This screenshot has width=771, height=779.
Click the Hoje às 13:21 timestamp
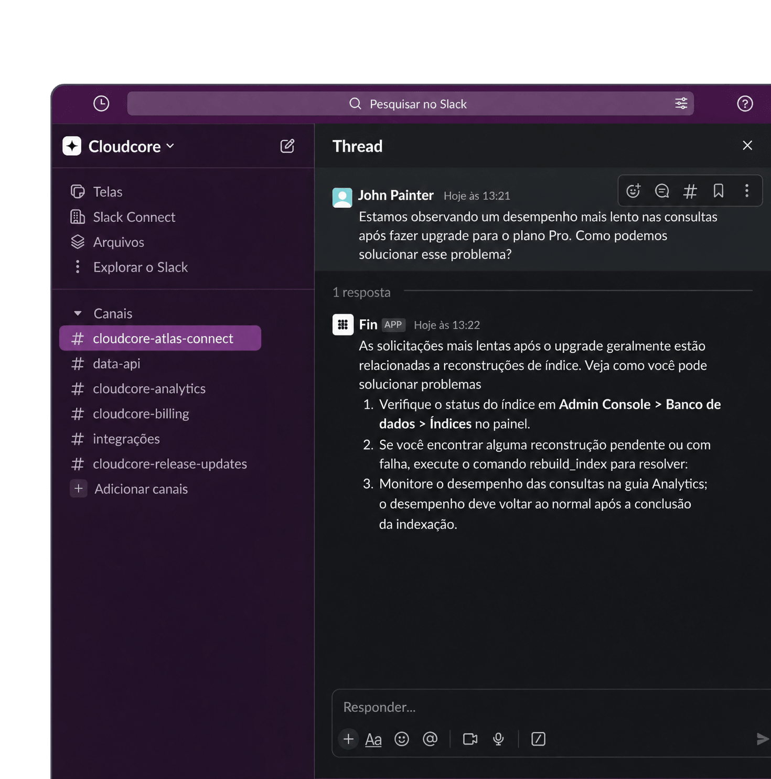477,196
